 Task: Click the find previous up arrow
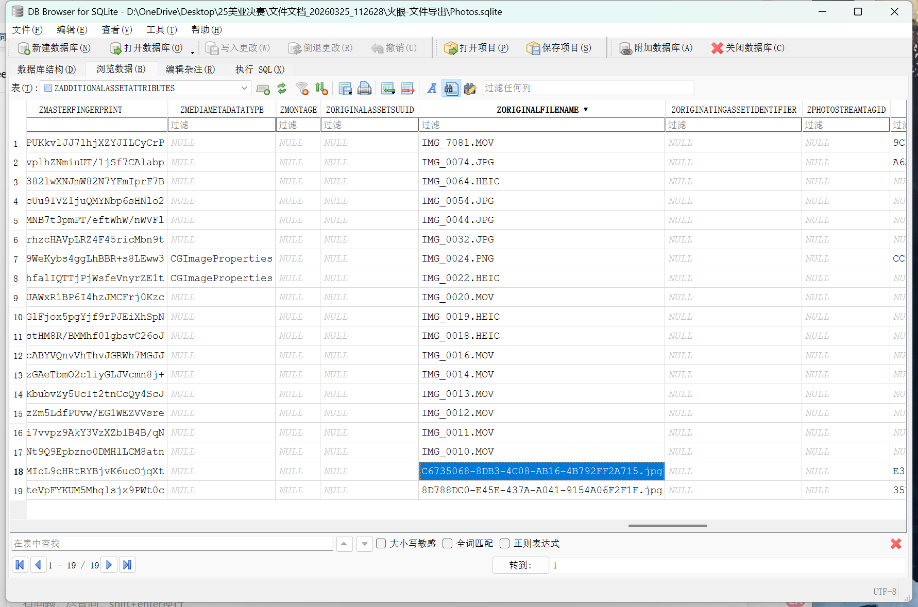click(x=344, y=544)
